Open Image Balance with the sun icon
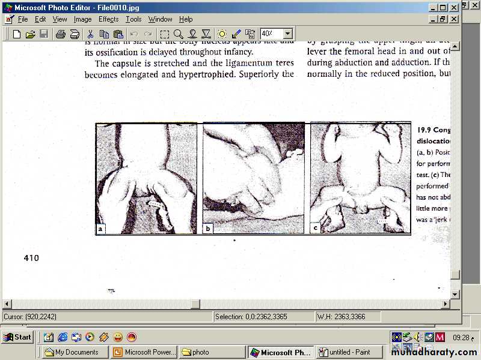481x360 pixels. 222,34
